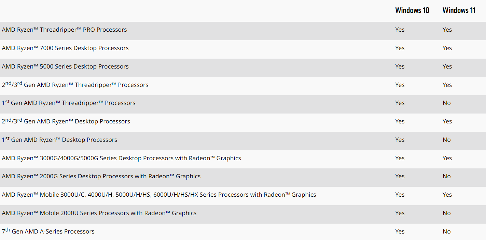This screenshot has height=240, width=486.
Task: Click AMD Ryzen 7000 Series Desktop Processors text
Action: pos(65,48)
